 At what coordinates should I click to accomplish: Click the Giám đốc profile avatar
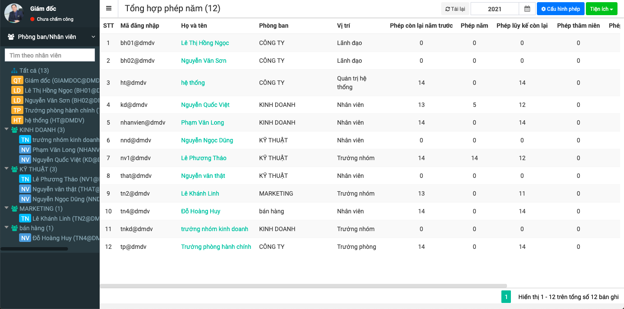point(14,13)
